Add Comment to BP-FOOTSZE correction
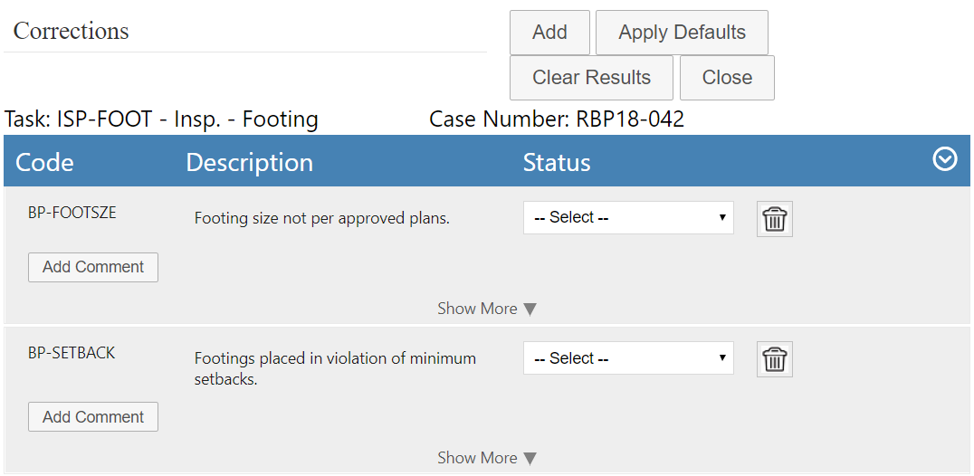Viewport: 974px width, 476px height. tap(93, 267)
